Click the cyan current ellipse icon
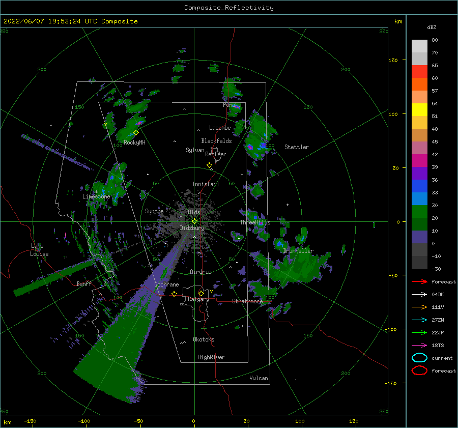 tap(419, 358)
